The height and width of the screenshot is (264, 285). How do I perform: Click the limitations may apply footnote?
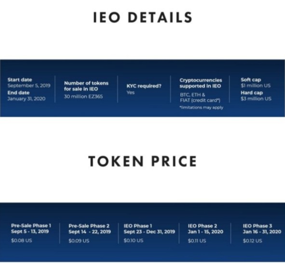coord(202,108)
